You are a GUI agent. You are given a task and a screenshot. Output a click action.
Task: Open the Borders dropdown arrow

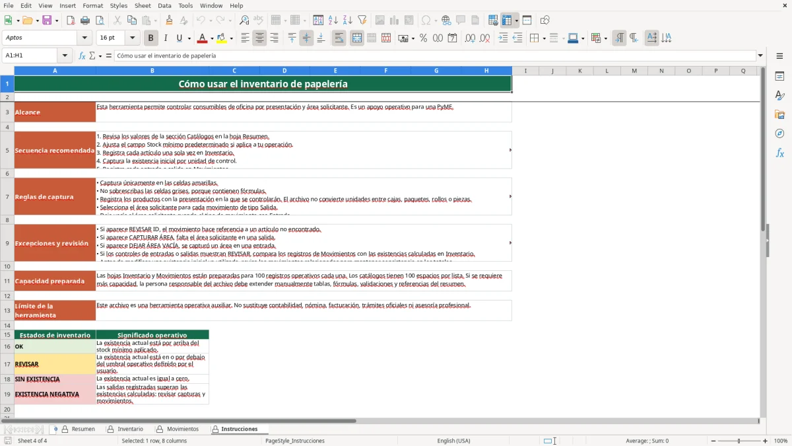[544, 38]
